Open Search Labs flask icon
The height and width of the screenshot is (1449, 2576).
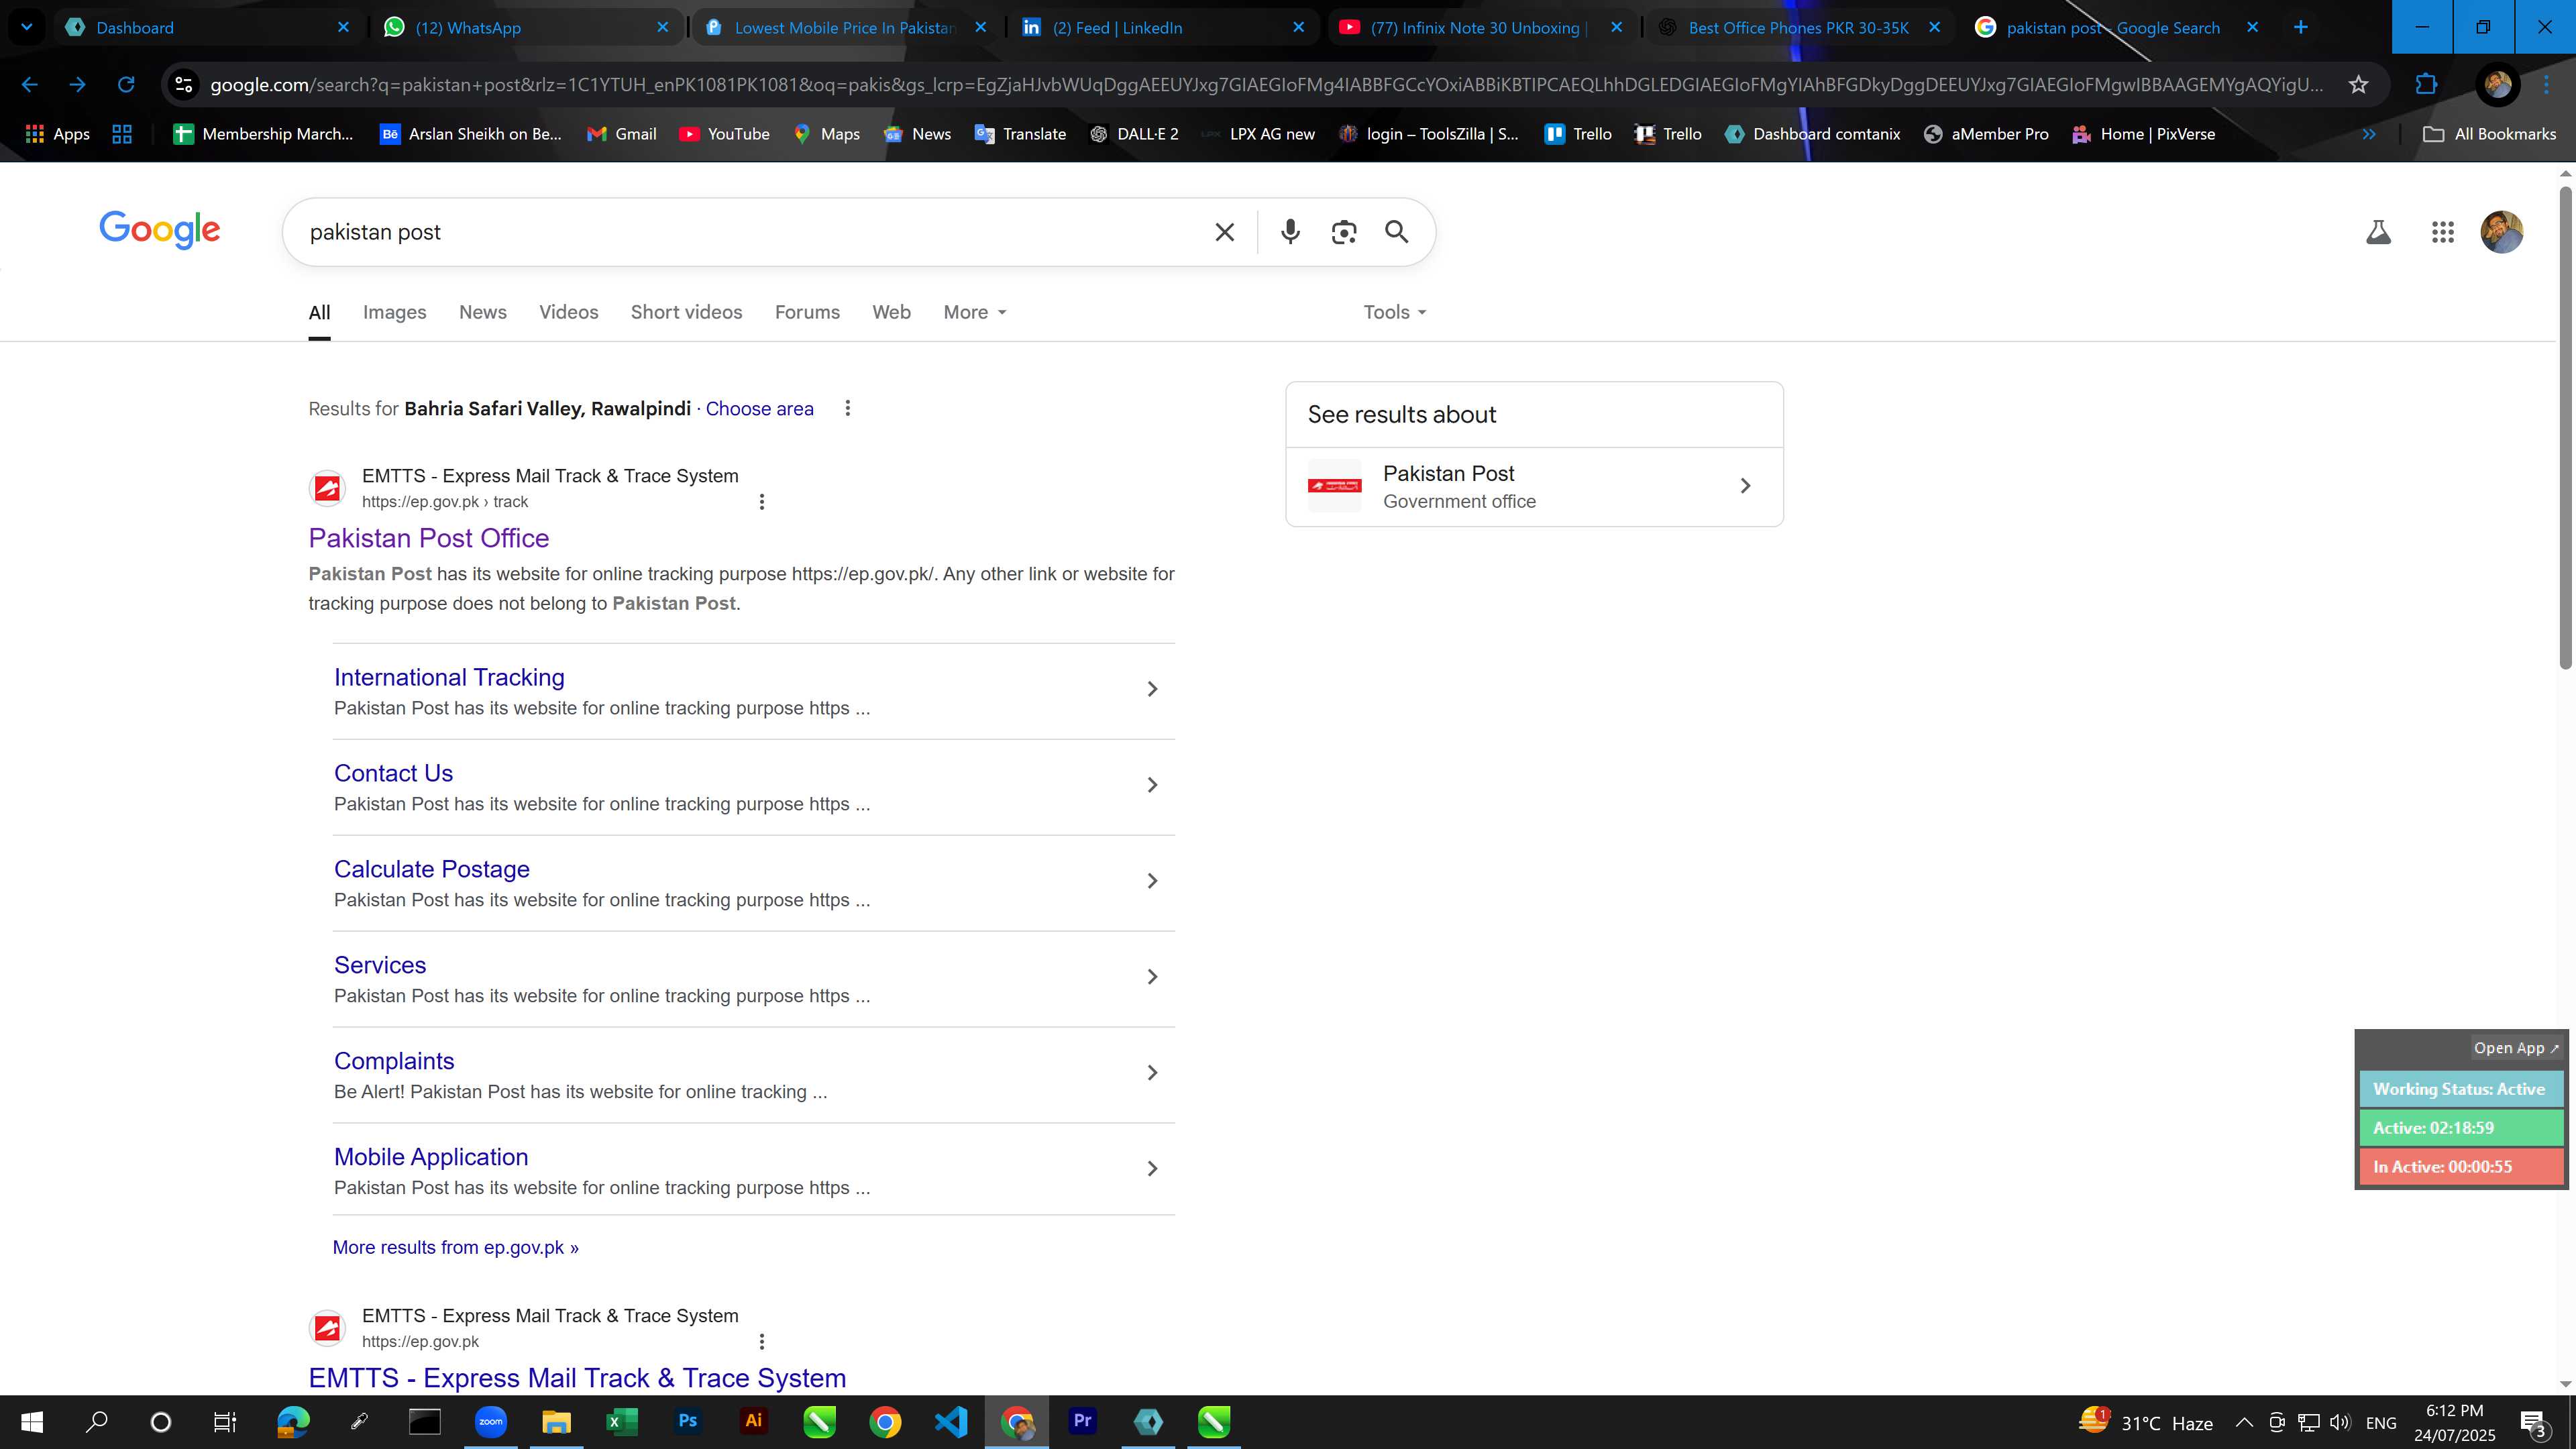(2378, 232)
